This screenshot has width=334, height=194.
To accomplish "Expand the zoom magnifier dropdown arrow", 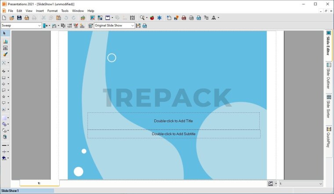I will (x=147, y=18).
